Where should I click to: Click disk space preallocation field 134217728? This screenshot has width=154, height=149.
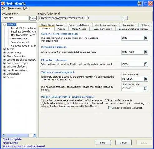(133, 52)
